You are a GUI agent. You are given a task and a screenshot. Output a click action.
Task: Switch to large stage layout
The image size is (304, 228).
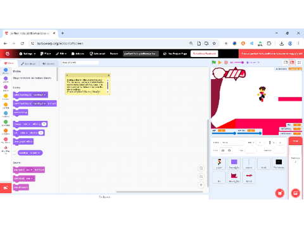tap(292, 62)
